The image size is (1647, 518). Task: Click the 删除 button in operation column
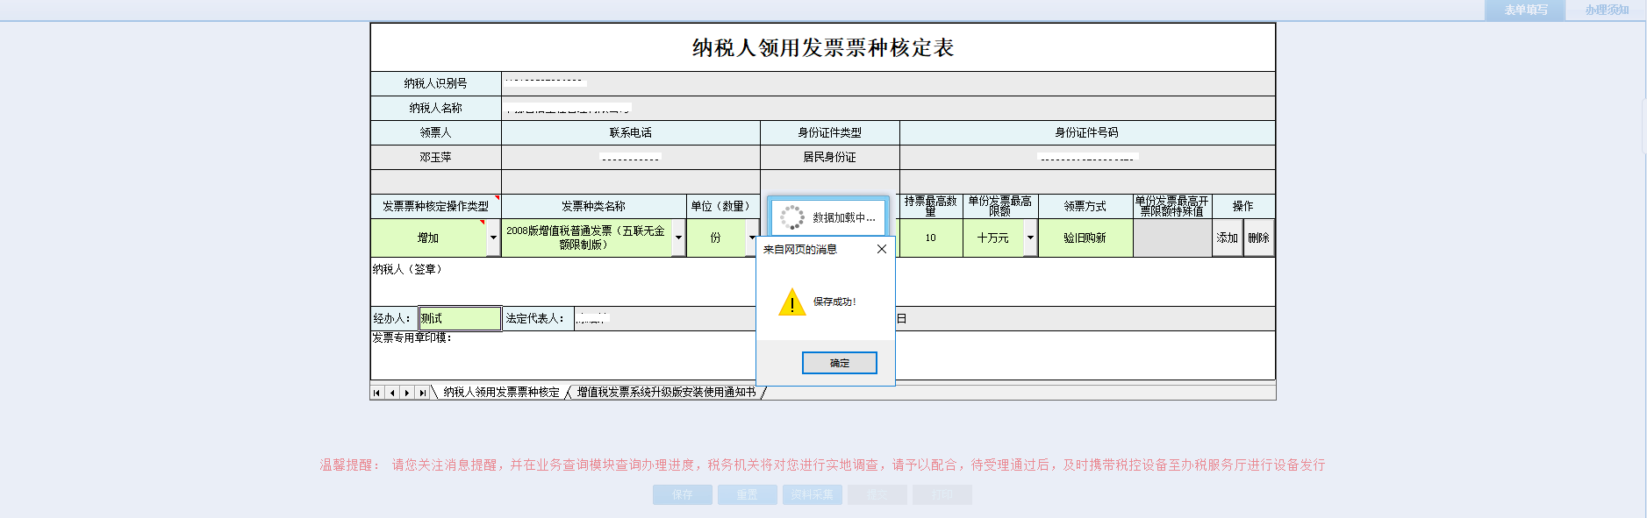click(x=1258, y=238)
